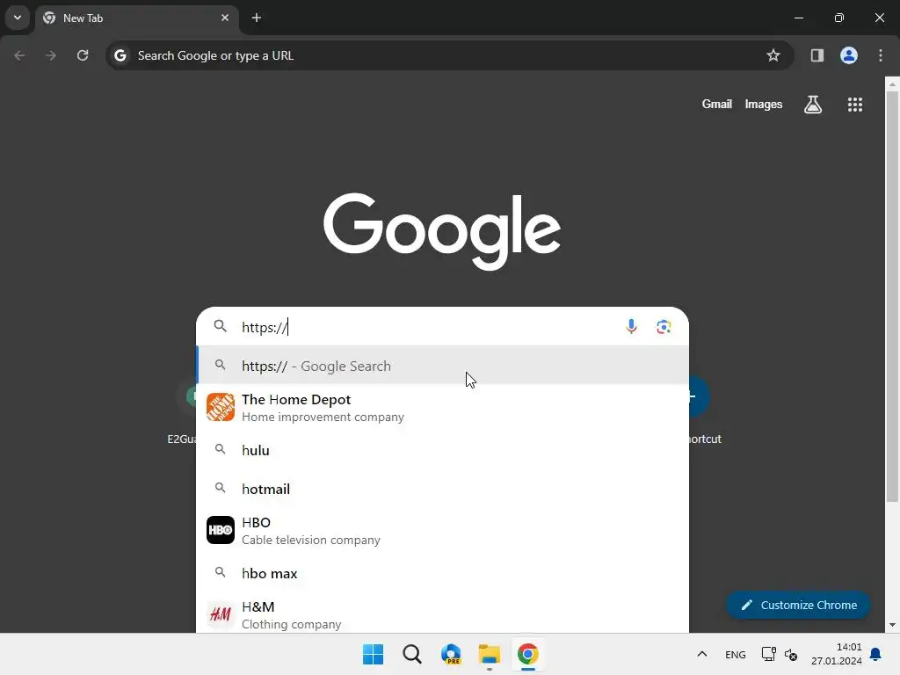This screenshot has width=900, height=675.
Task: Click the HBO logo thumbnail
Action: 221,530
